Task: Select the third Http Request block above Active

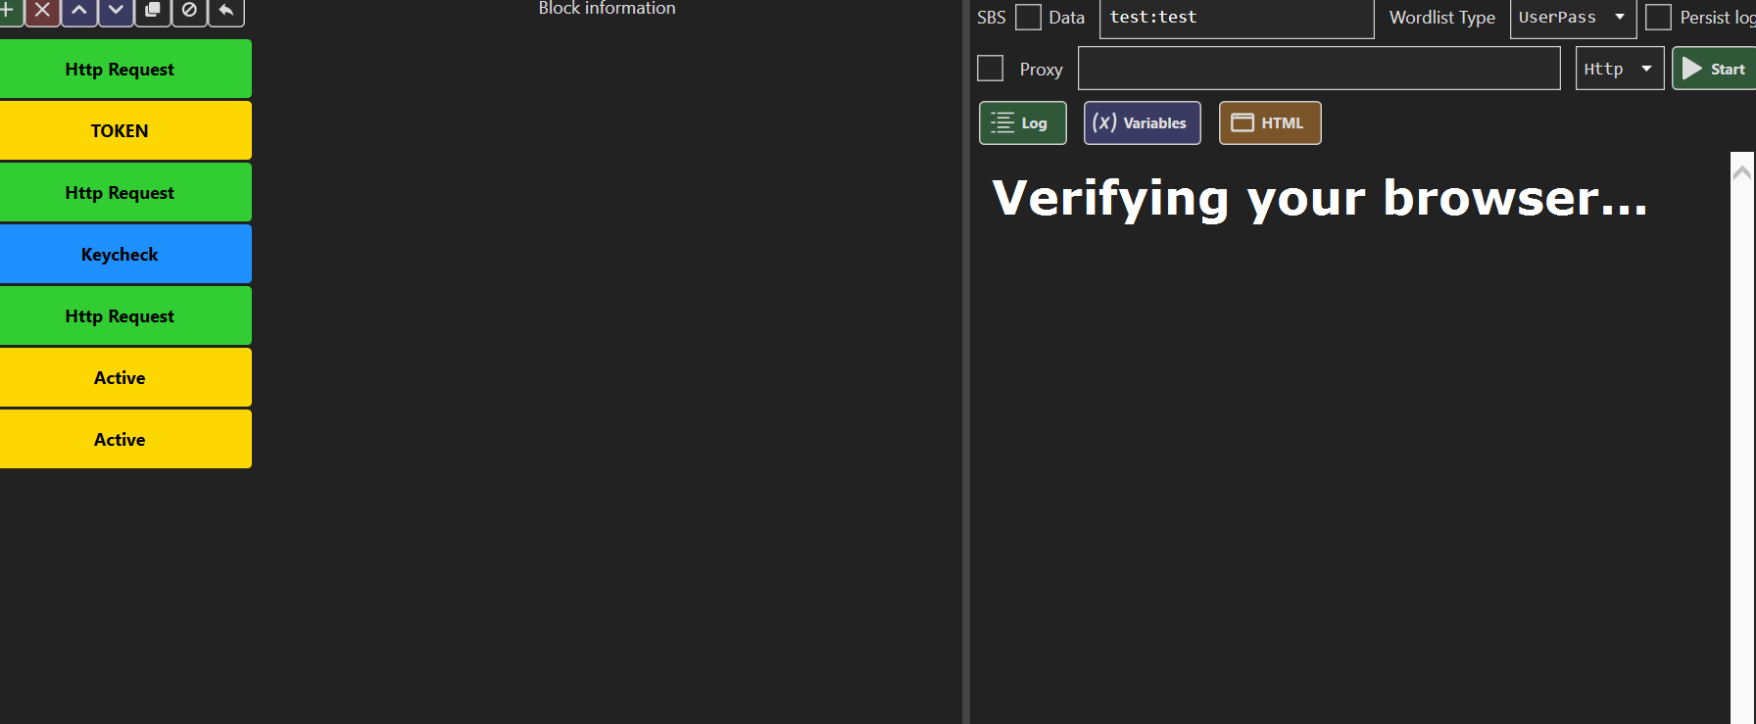Action: pos(125,315)
